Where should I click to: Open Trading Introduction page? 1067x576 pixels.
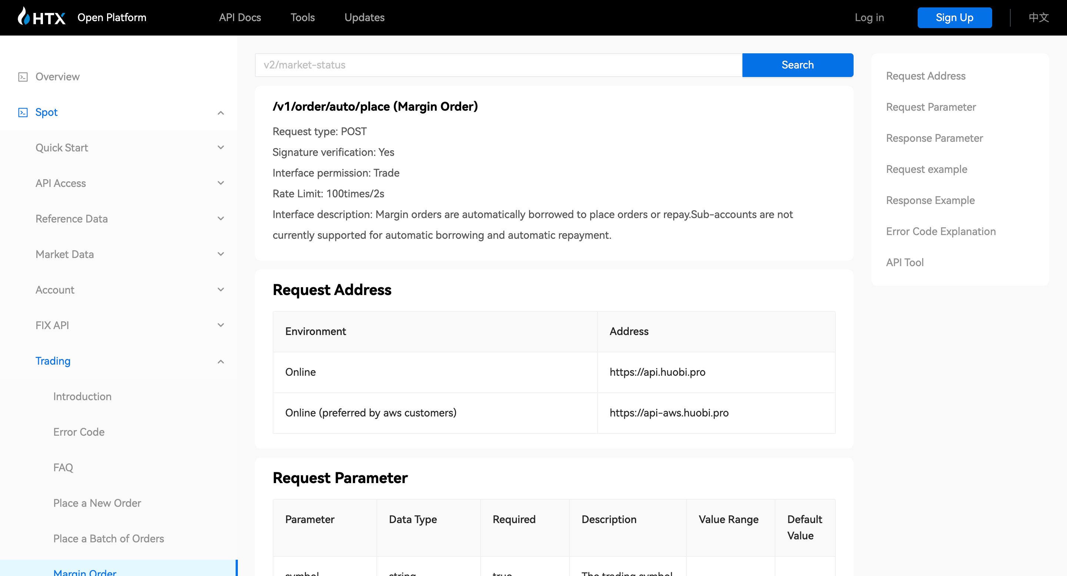click(82, 397)
